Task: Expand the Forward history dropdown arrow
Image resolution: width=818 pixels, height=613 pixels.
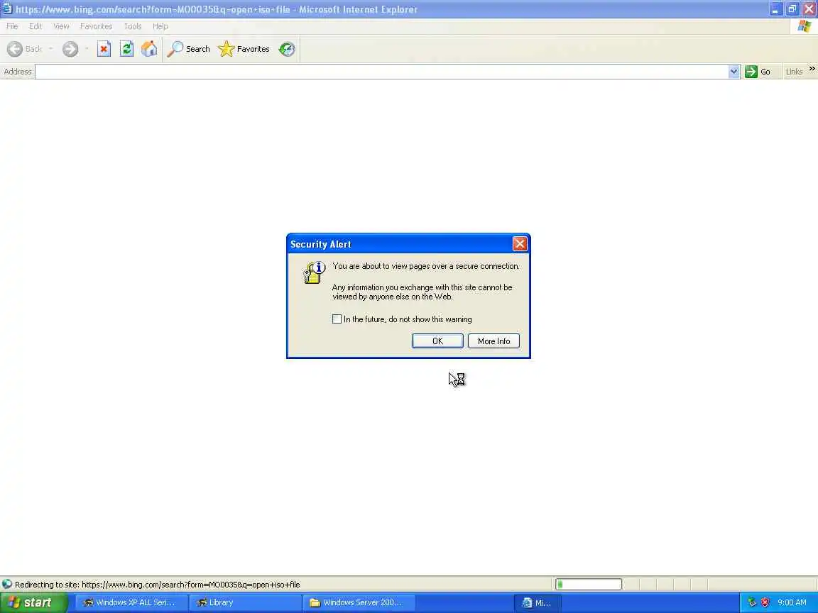Action: 86,49
